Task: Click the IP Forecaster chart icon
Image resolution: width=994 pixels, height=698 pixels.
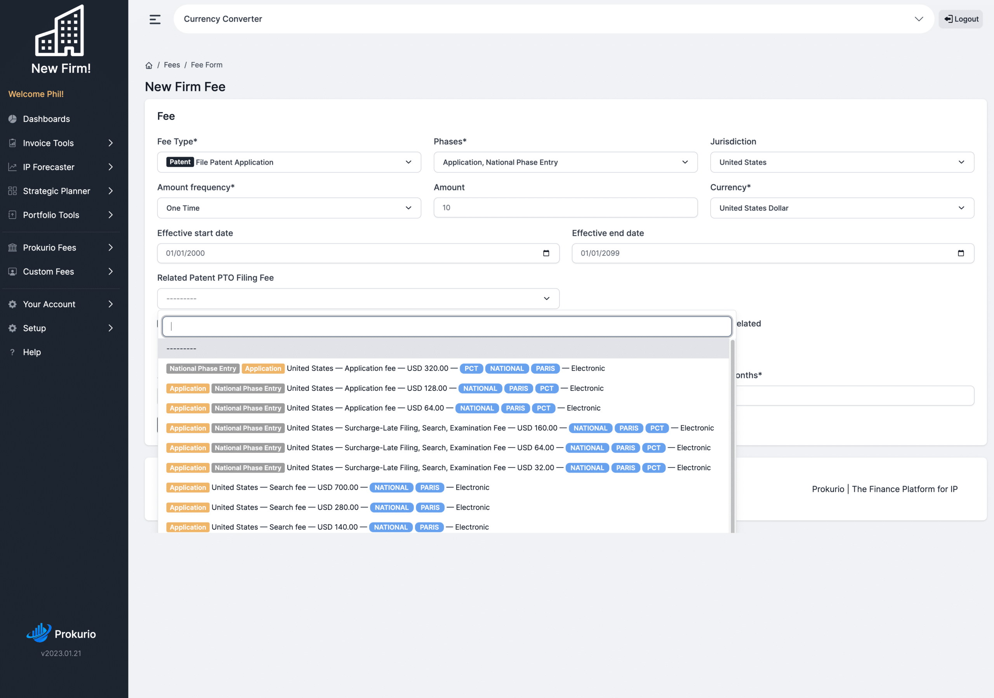Action: 12,167
